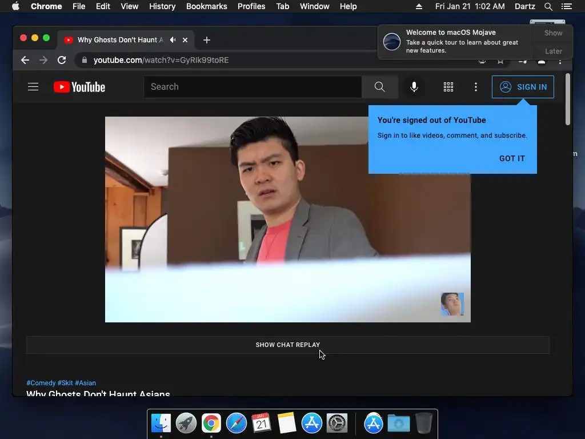Open the Help menu
Screen dimensions: 585x439
pyautogui.click(x=348, y=6)
